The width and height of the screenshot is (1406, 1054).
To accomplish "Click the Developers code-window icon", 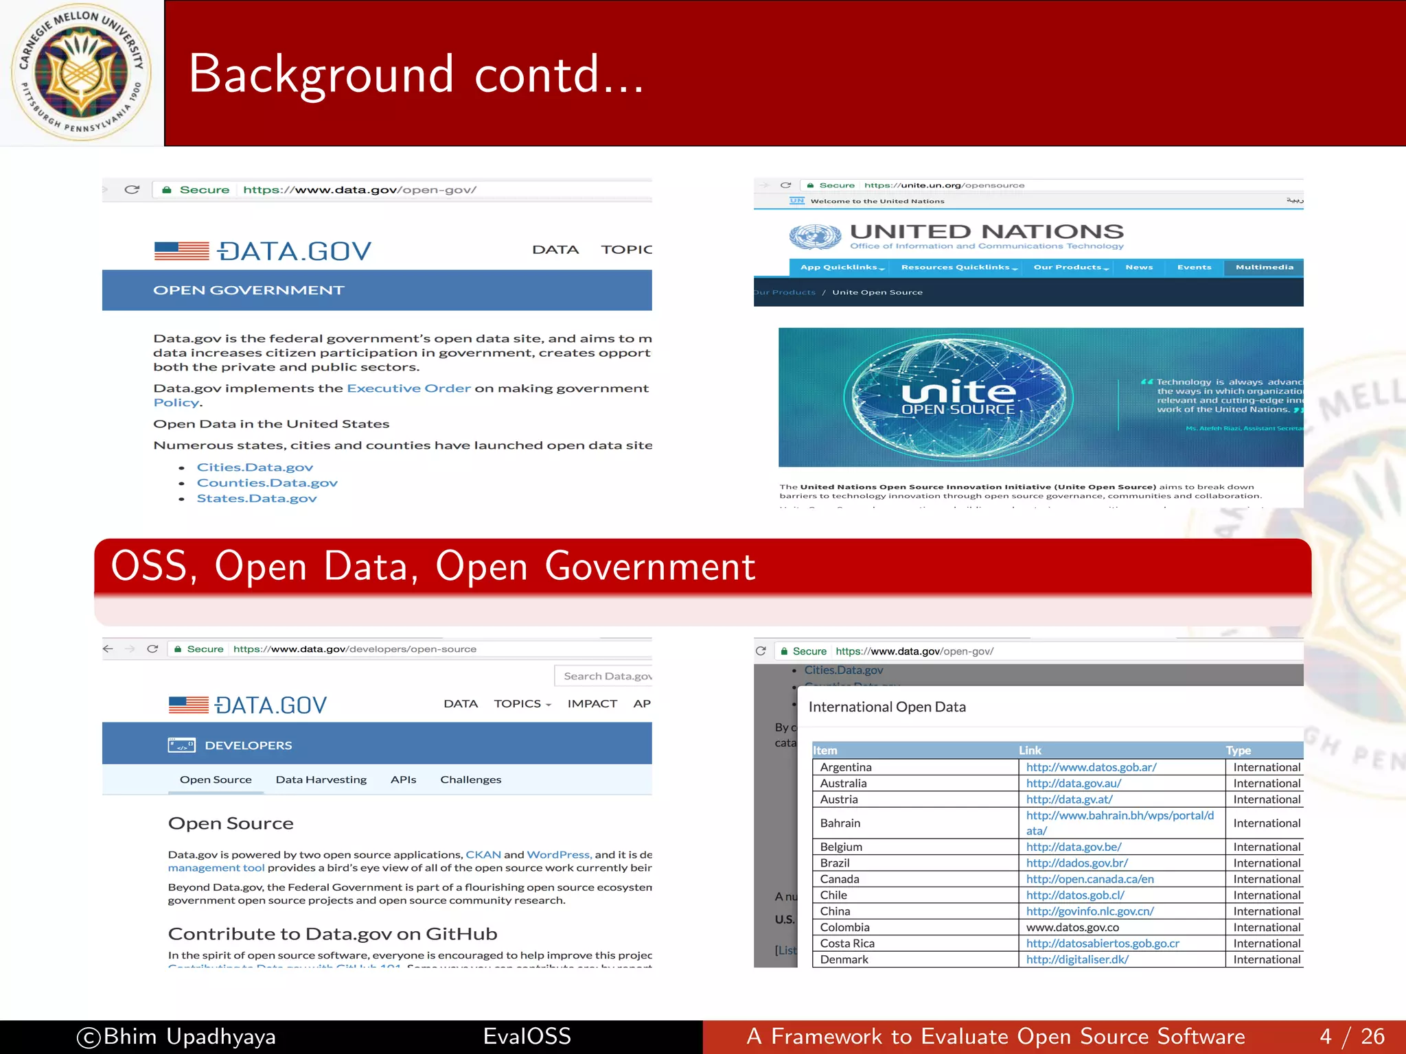I will [x=182, y=745].
